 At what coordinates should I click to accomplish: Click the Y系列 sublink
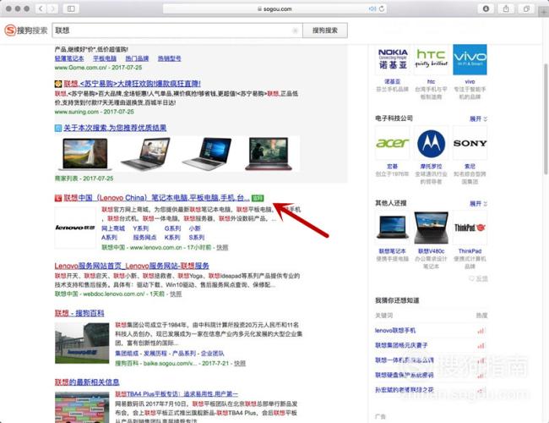pyautogui.click(x=141, y=228)
